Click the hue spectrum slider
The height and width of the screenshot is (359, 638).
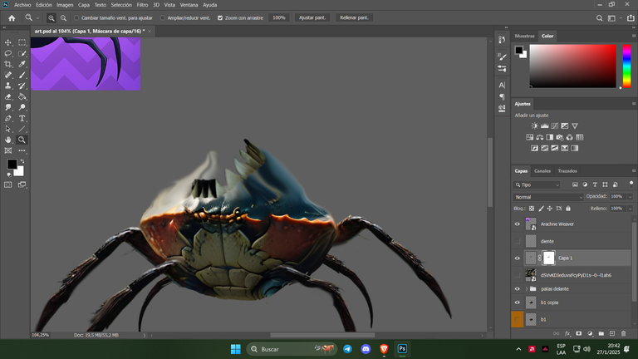[626, 66]
